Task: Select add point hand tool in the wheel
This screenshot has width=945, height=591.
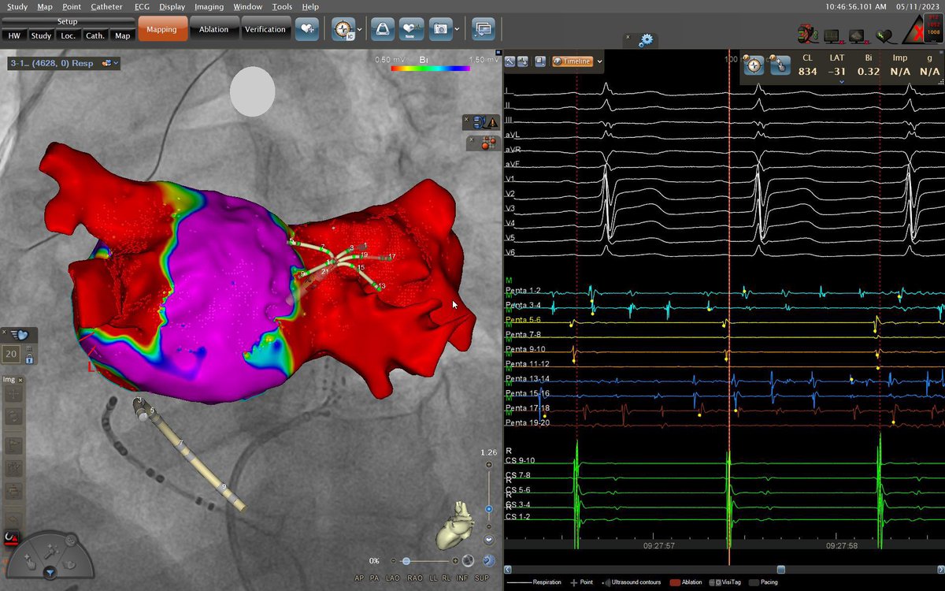Action: [x=28, y=561]
